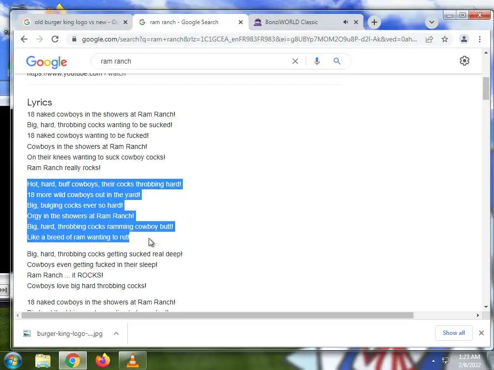This screenshot has width=494, height=370.
Task: Open VLC media player from taskbar
Action: 132,360
